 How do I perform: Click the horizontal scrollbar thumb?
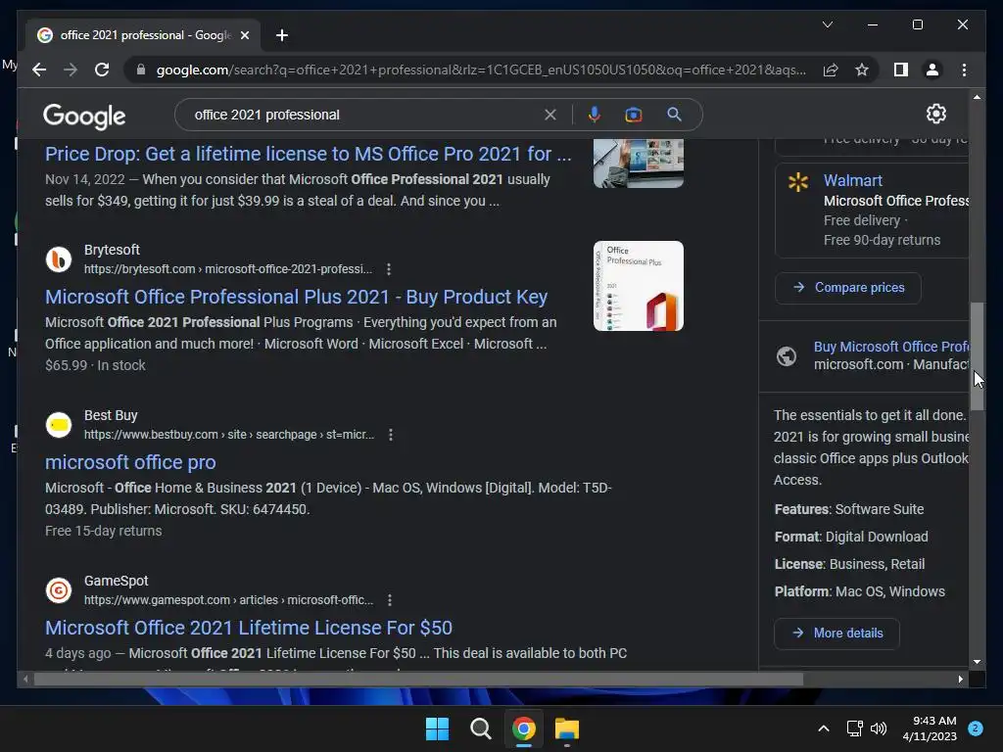tap(418, 680)
